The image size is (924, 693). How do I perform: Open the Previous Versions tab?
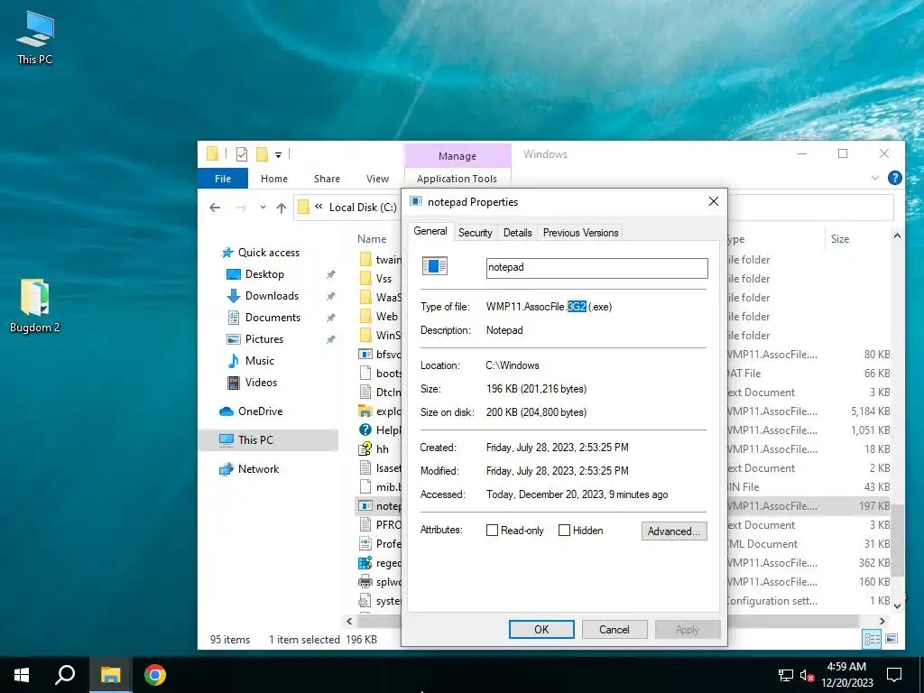(580, 233)
